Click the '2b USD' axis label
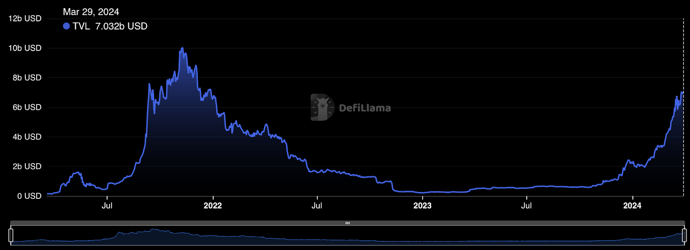 click(x=27, y=167)
